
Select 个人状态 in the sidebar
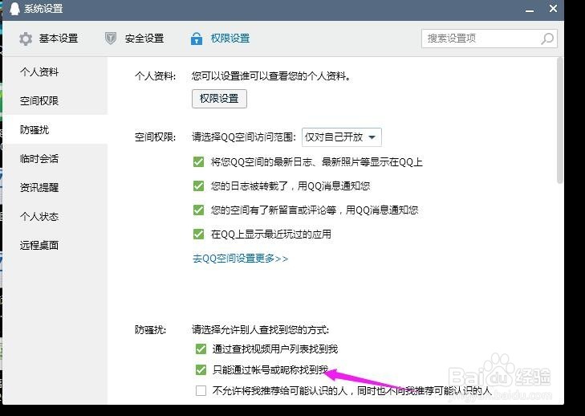pos(55,216)
